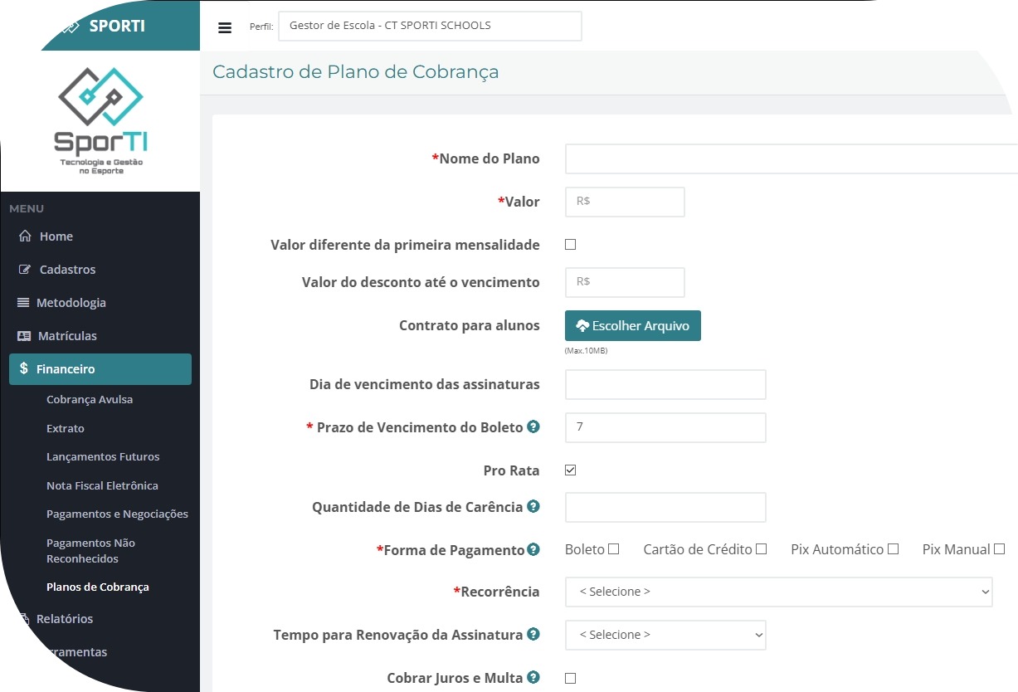Click help icon next to Tempo para Renovação
The height and width of the screenshot is (692, 1018).
coord(533,634)
